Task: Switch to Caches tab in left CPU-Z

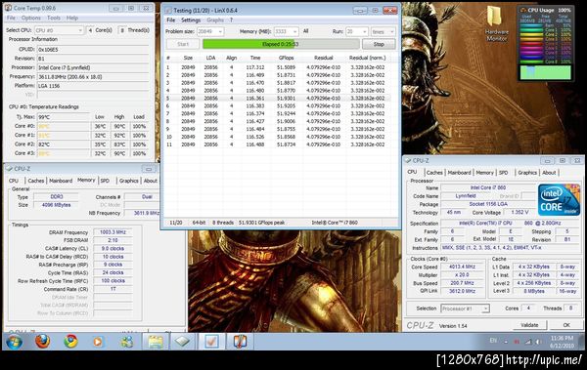Action: [x=36, y=181]
